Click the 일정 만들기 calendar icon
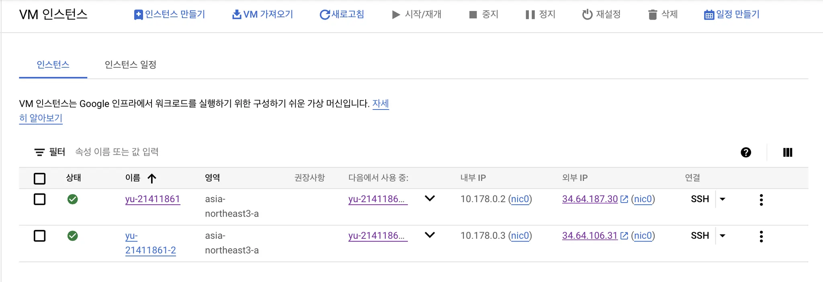The width and height of the screenshot is (823, 282). click(709, 15)
